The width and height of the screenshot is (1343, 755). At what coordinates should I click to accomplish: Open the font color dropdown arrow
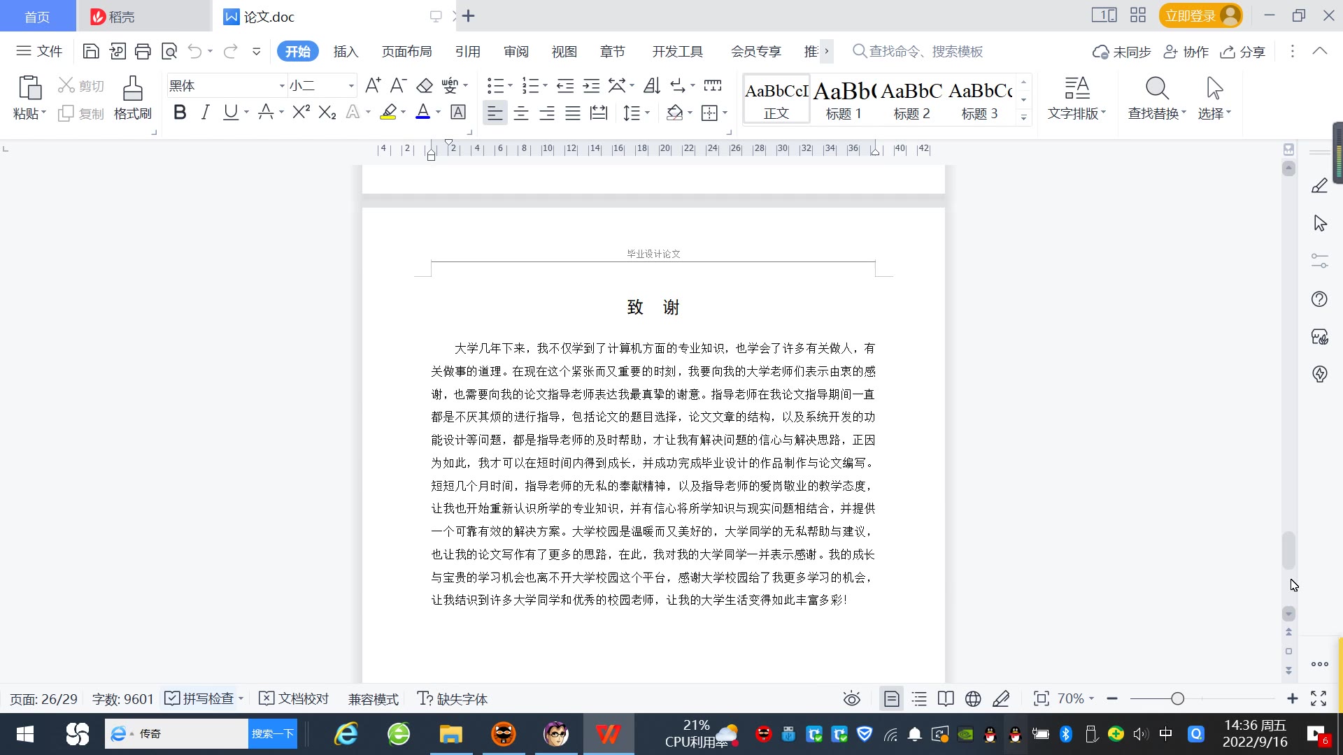point(439,113)
